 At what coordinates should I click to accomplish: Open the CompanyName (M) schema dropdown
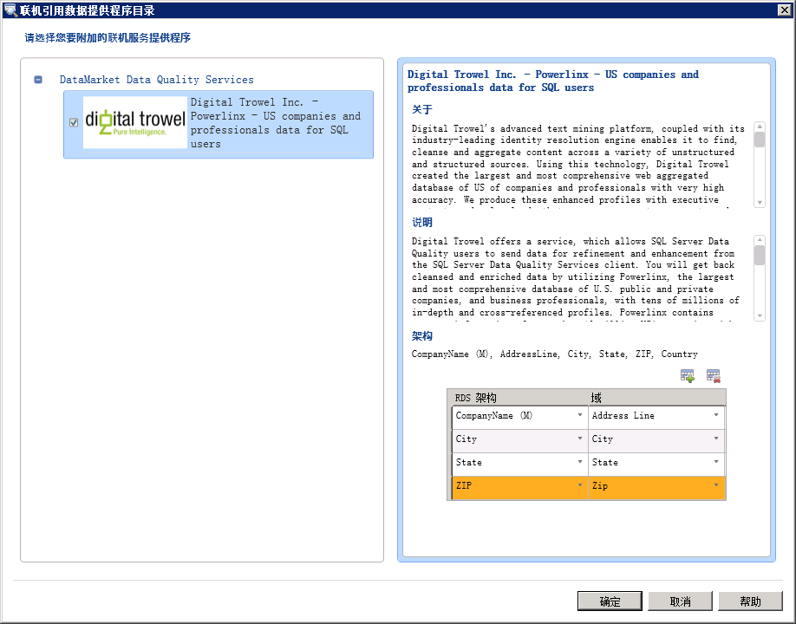tap(579, 416)
